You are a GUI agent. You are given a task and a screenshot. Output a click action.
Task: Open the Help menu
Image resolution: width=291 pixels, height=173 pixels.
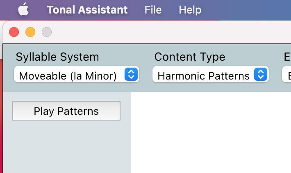coord(190,10)
